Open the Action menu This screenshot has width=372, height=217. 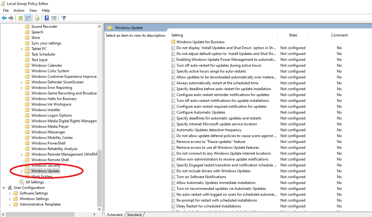pyautogui.click(x=19, y=10)
